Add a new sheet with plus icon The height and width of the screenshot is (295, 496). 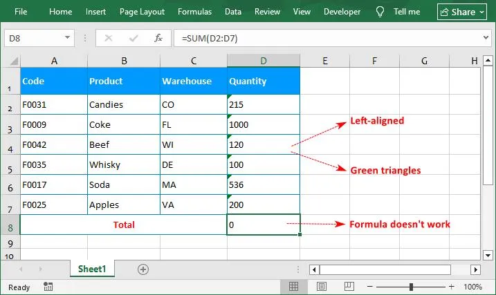point(143,269)
